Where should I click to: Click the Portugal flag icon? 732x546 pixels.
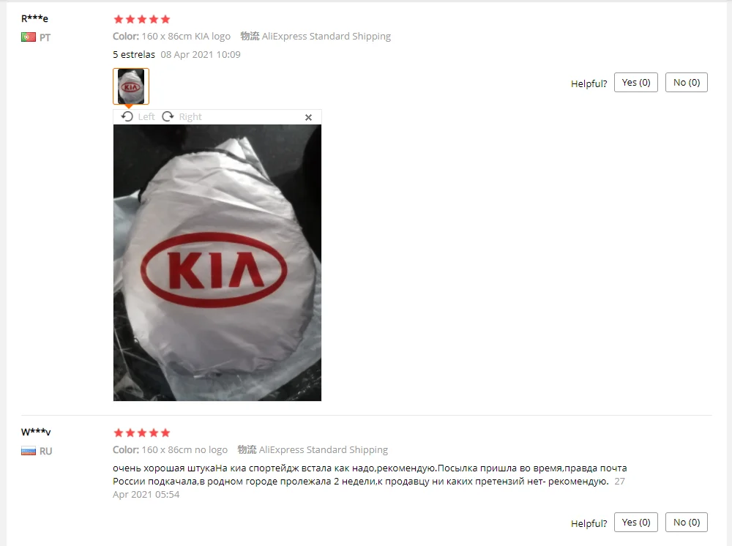click(29, 37)
